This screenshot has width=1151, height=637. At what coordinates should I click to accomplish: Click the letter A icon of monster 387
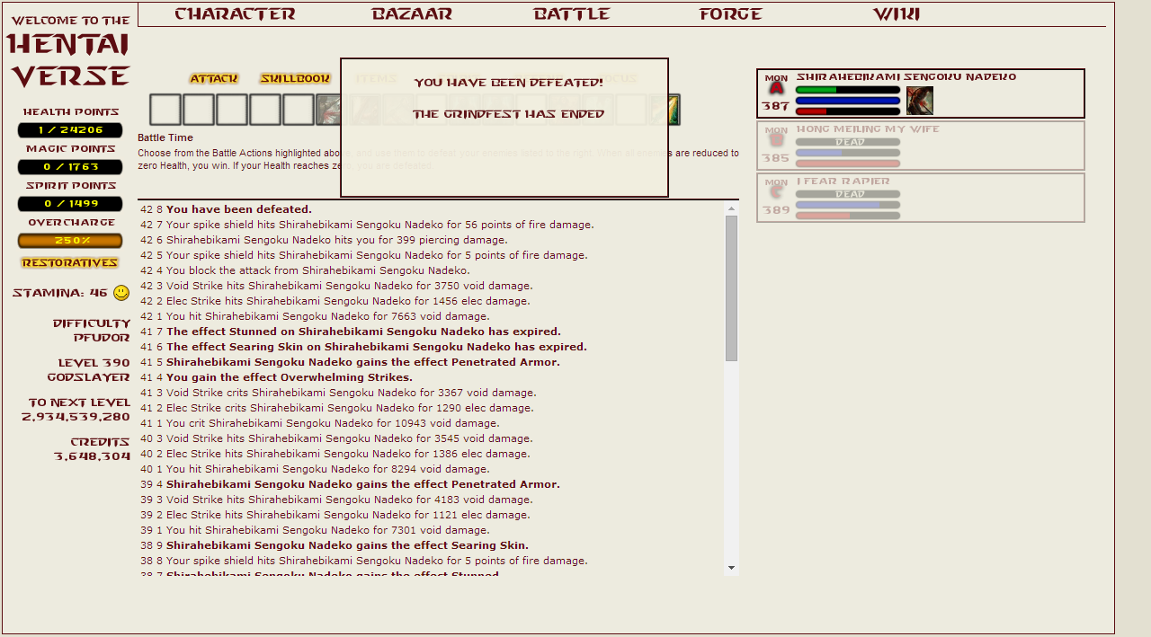pyautogui.click(x=776, y=89)
